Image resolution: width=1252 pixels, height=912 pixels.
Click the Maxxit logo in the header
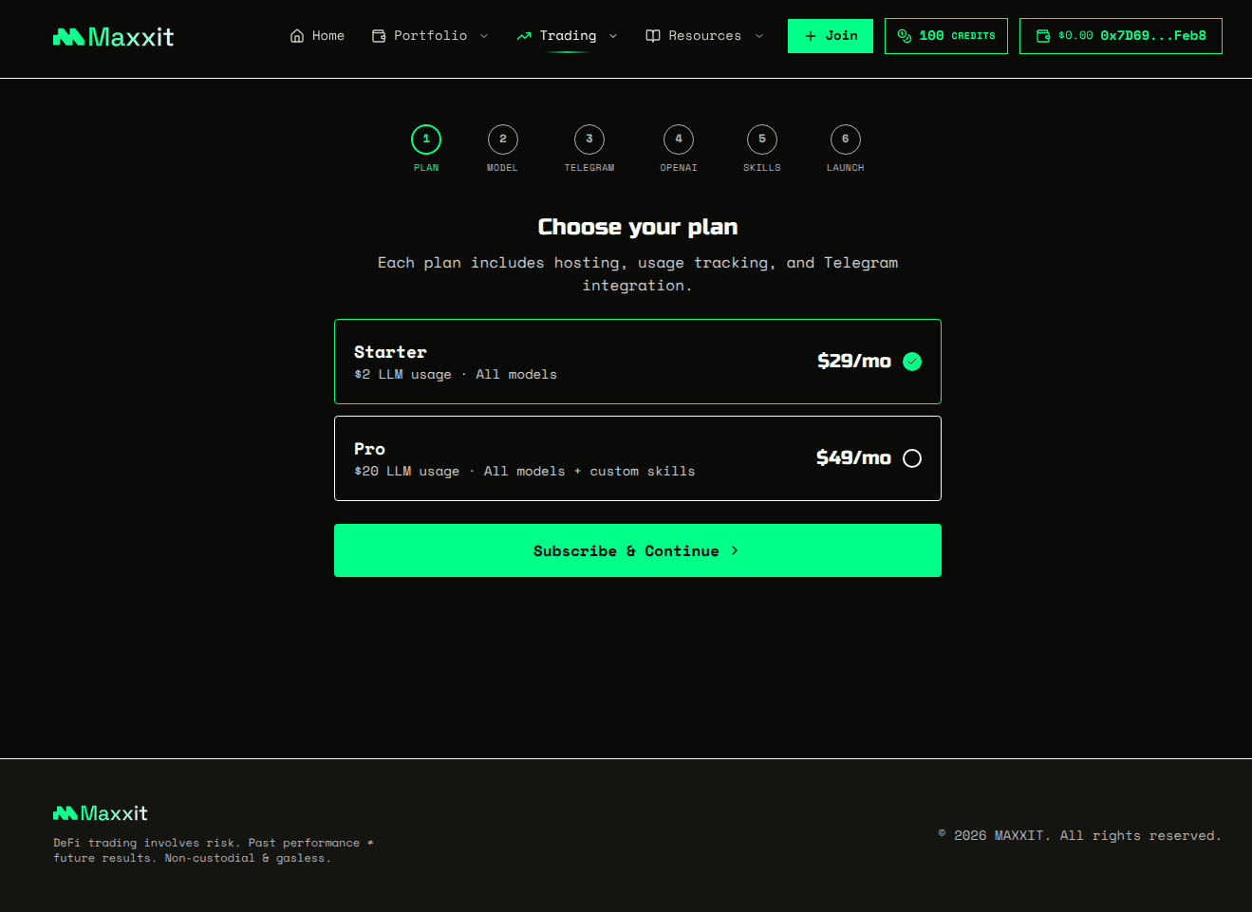pyautogui.click(x=113, y=37)
